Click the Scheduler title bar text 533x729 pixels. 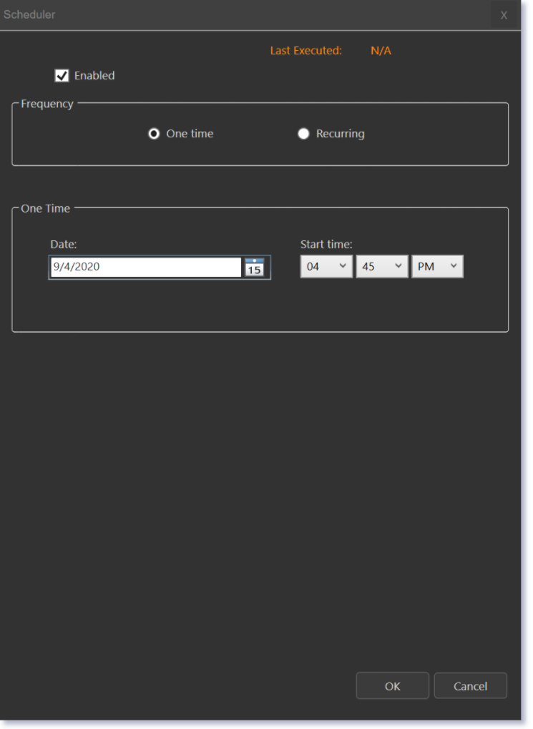pyautogui.click(x=29, y=14)
